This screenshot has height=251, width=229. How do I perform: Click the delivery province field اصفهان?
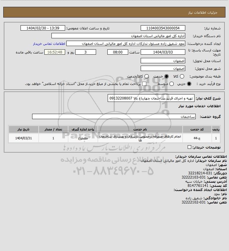tap(163, 61)
